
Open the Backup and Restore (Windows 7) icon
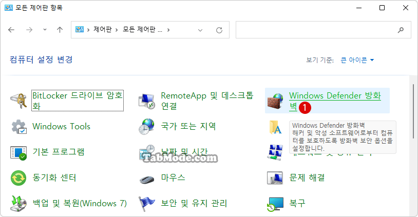click(18, 204)
